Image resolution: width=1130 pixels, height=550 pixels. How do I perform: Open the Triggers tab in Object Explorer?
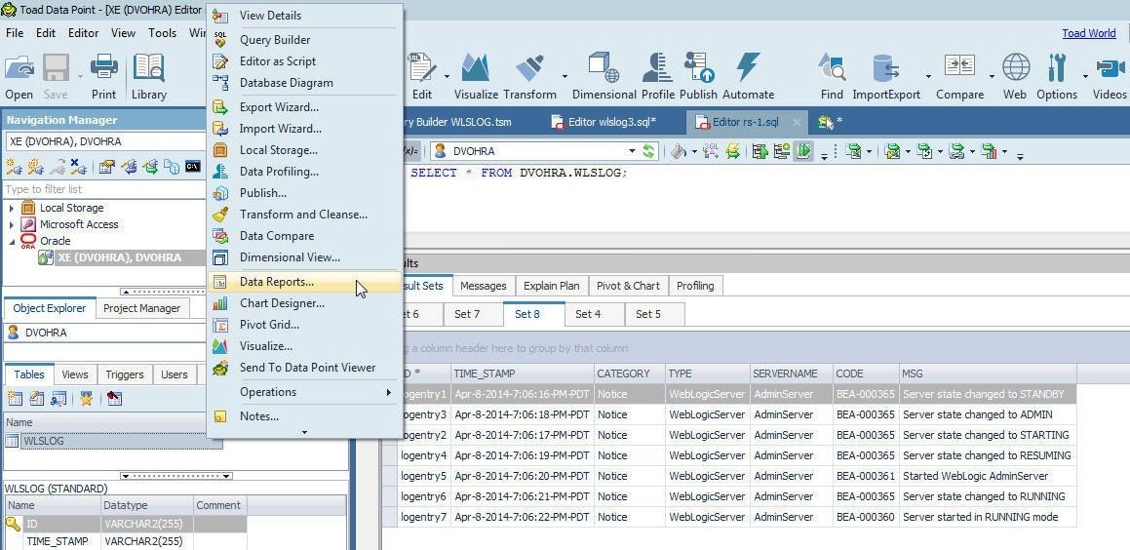(125, 374)
